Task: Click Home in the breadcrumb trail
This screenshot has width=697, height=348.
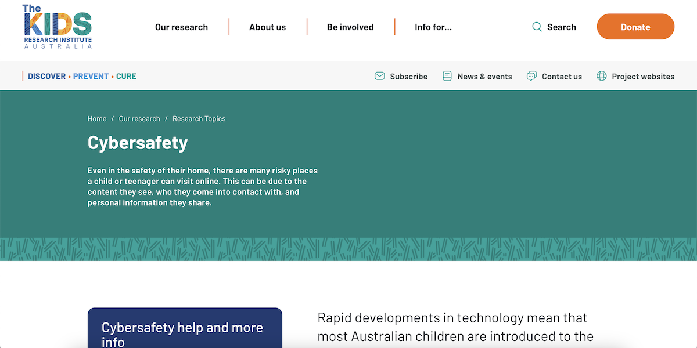Action: 97,118
